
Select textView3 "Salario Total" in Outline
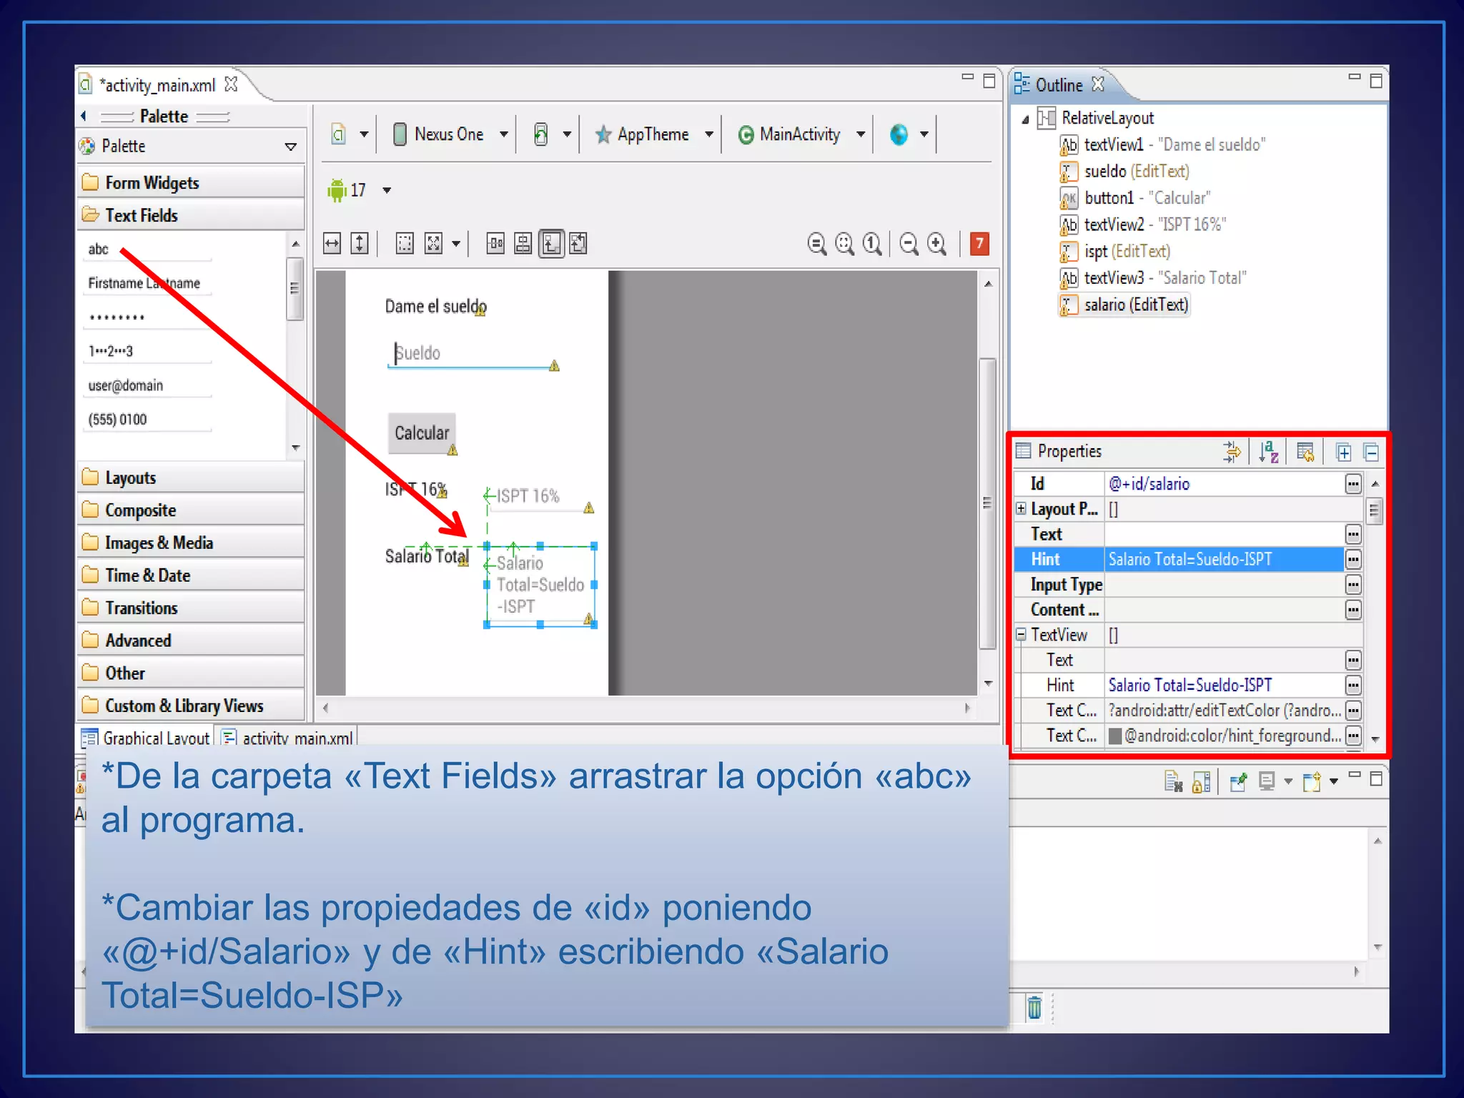click(x=1153, y=278)
